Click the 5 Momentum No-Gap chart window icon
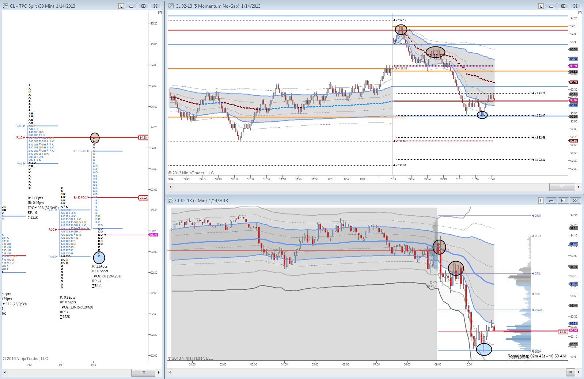584x379 pixels. click(x=171, y=6)
